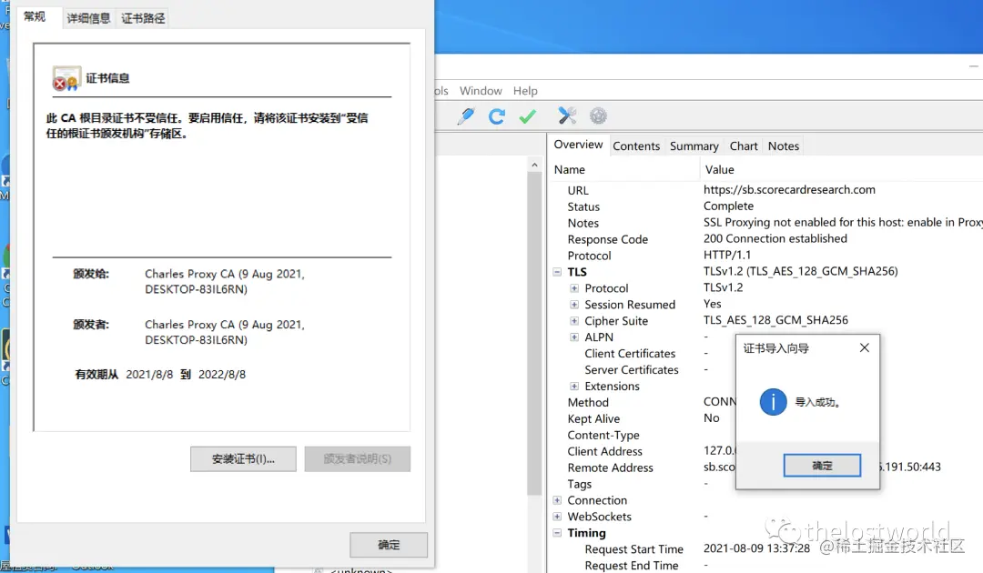Click the 安装证书(I)... button

click(243, 459)
